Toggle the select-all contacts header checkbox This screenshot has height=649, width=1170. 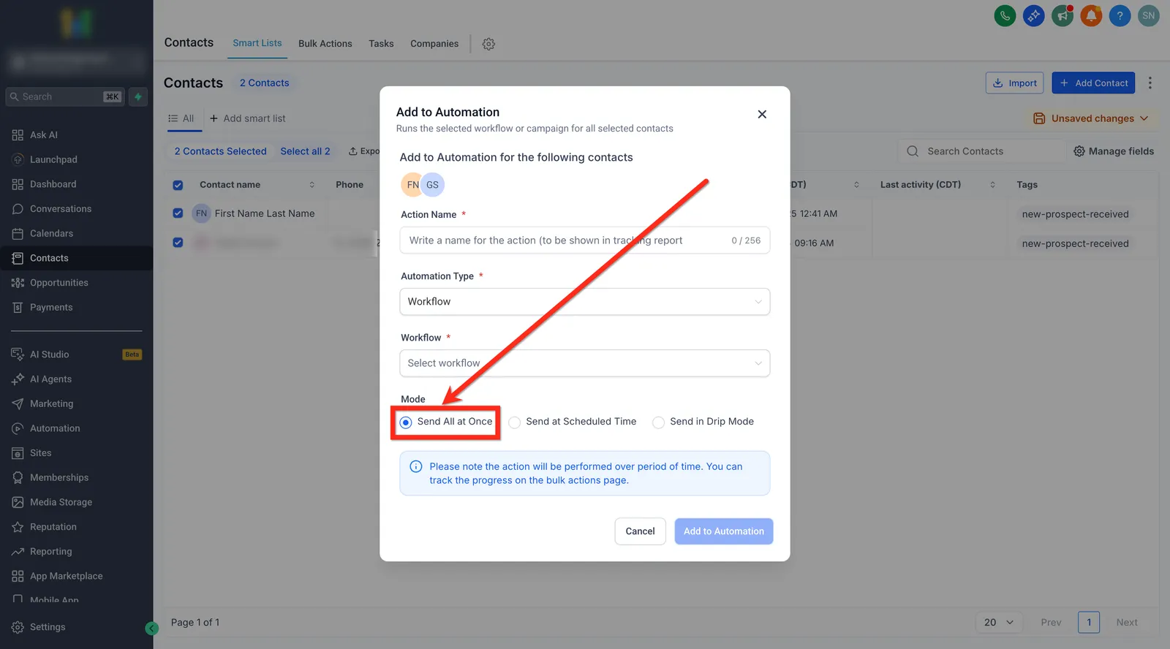tap(178, 186)
